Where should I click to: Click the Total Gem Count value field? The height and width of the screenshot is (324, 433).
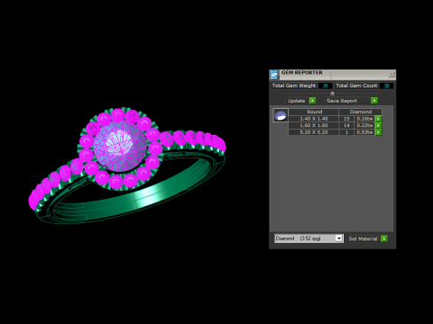coord(386,85)
